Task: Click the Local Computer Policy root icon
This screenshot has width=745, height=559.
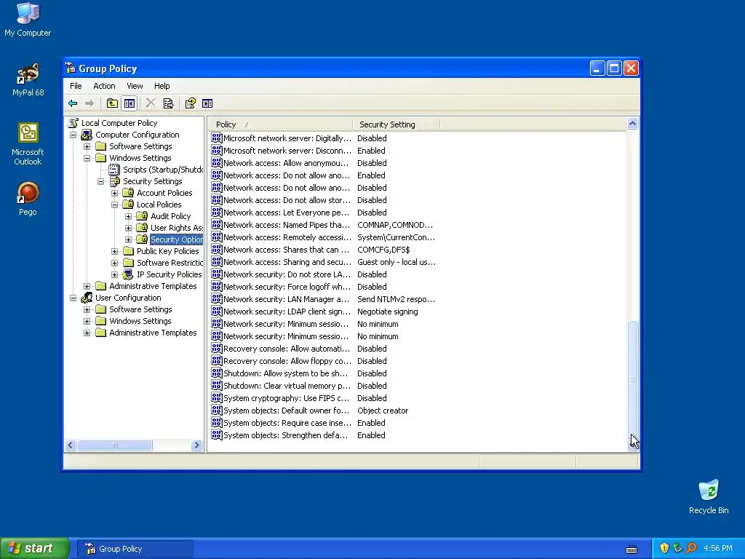Action: tap(73, 123)
